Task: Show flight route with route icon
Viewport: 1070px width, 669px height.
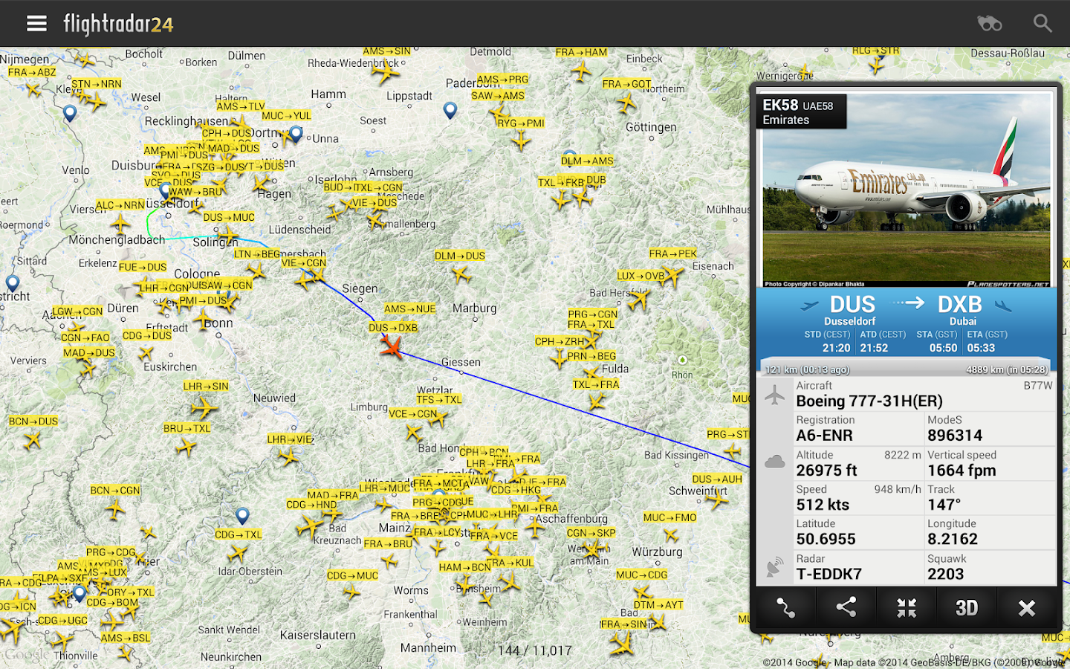Action: click(x=786, y=608)
